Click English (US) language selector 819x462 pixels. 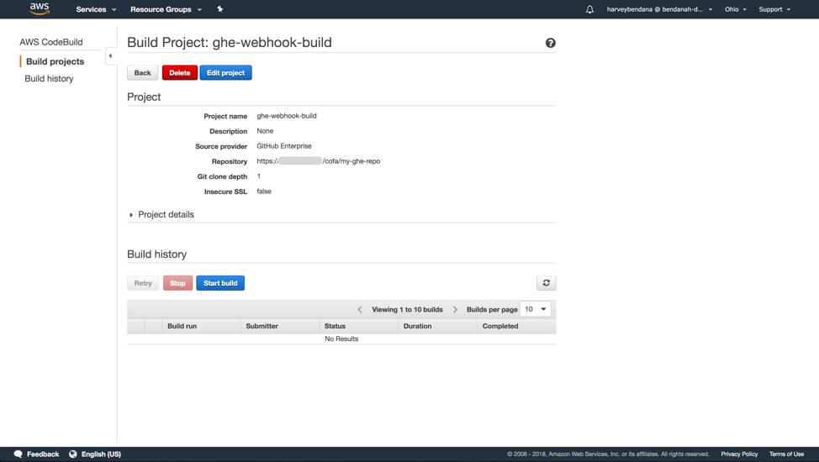tap(102, 454)
